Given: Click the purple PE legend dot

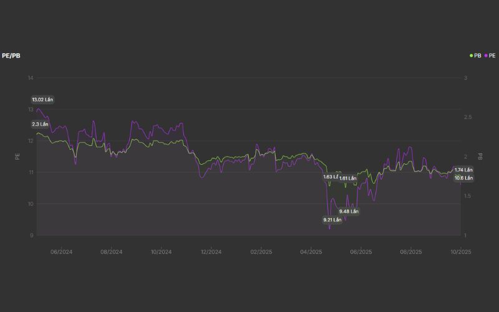Looking at the screenshot, I should point(485,56).
